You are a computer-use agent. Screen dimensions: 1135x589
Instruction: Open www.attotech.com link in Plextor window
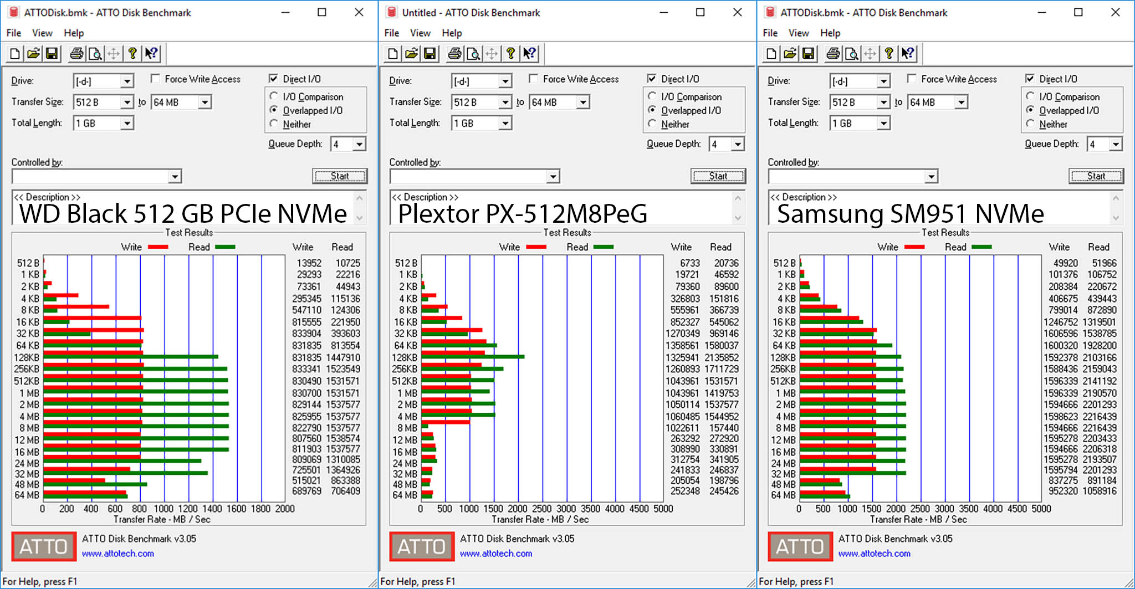pyautogui.click(x=496, y=554)
